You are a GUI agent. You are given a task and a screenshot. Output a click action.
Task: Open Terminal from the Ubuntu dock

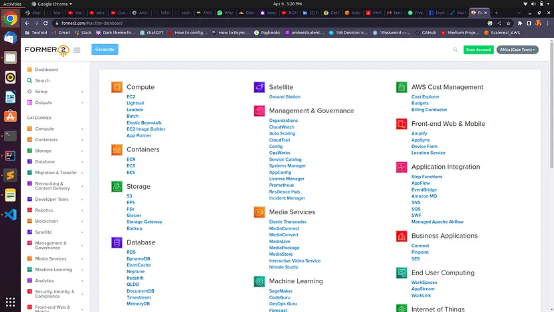click(10, 136)
